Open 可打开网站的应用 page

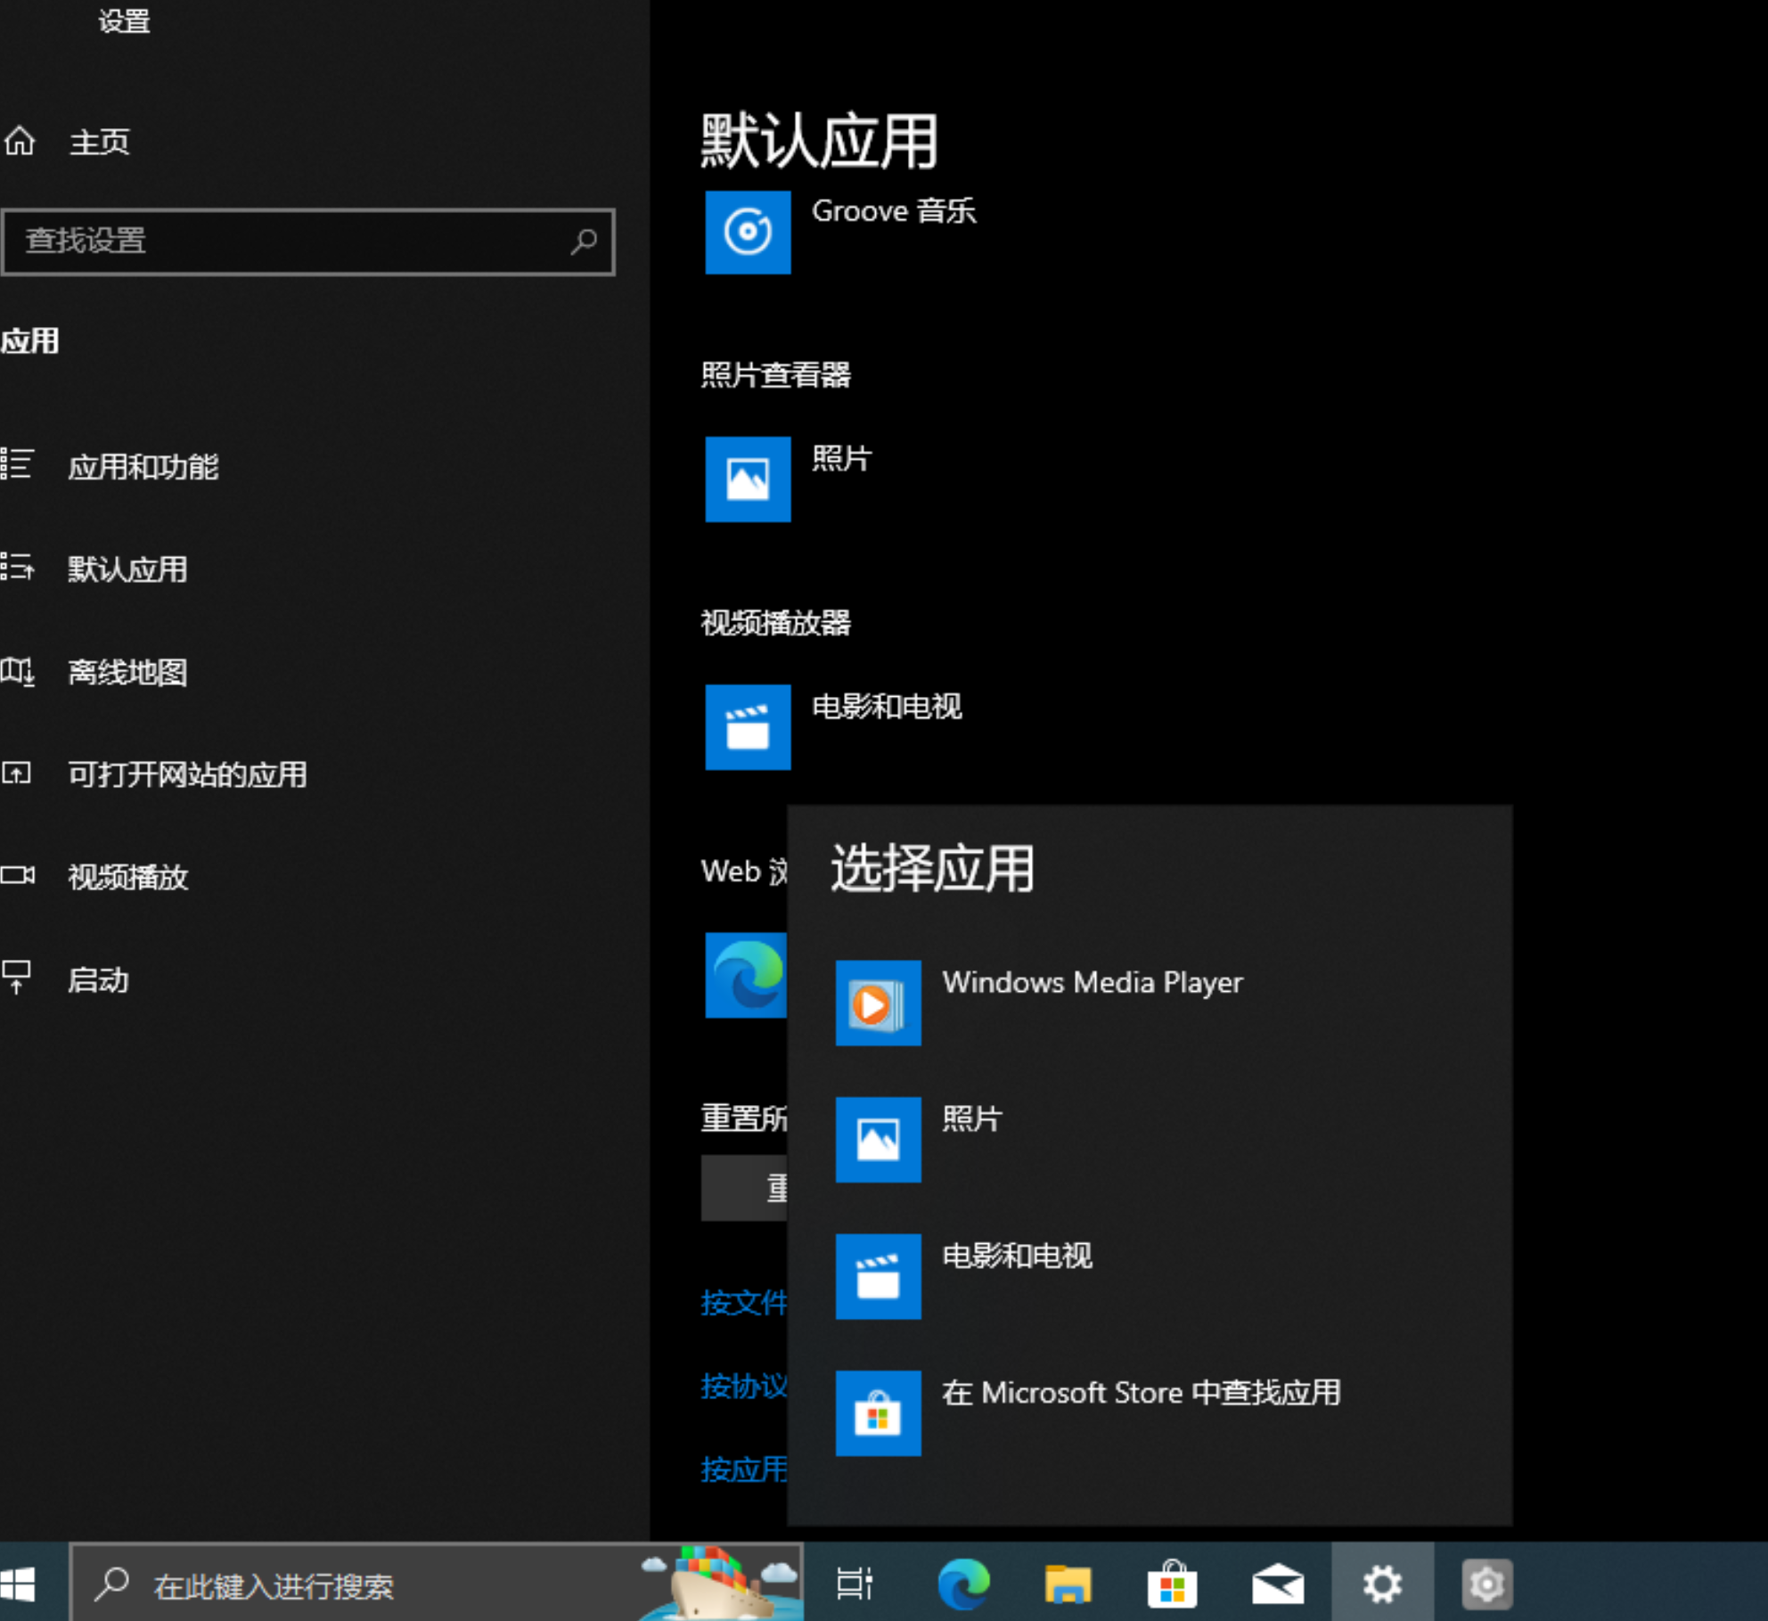187,774
